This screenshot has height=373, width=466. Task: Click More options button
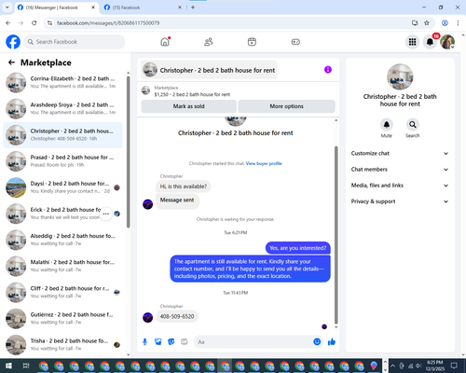(286, 106)
